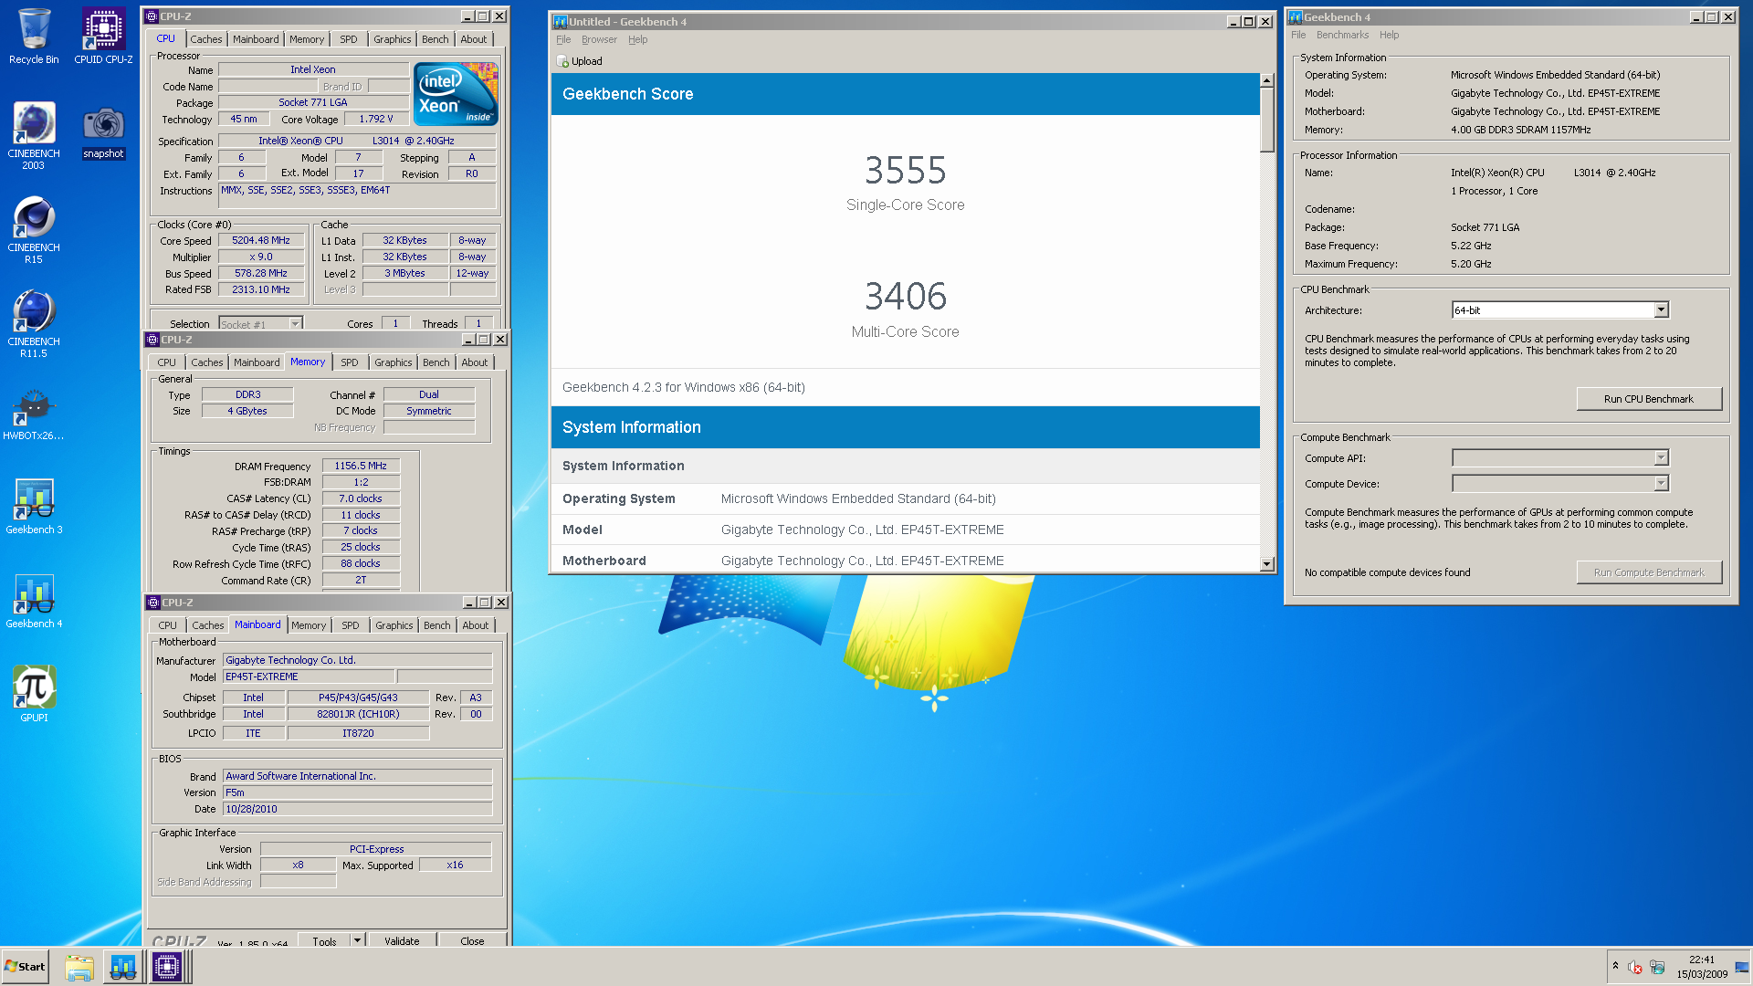Click the Core Speed 5204.48 MHz field
This screenshot has width=1753, height=986.
pos(261,241)
